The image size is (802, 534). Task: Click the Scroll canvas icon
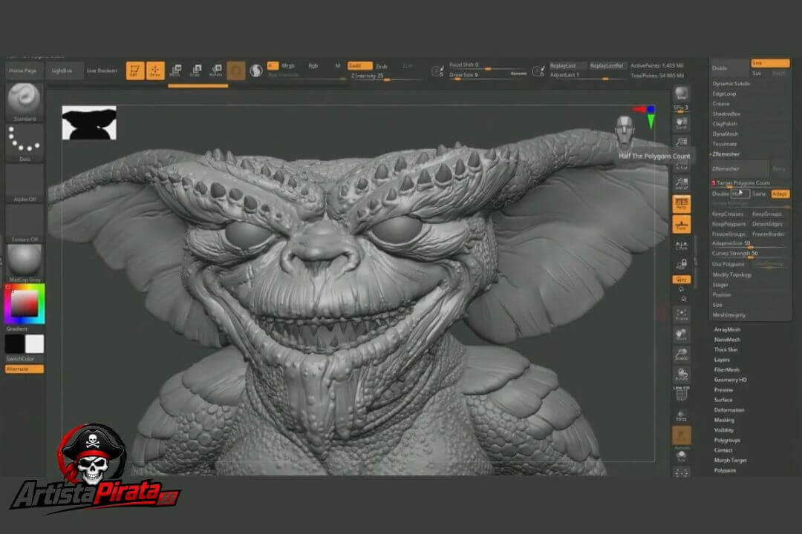click(x=681, y=123)
